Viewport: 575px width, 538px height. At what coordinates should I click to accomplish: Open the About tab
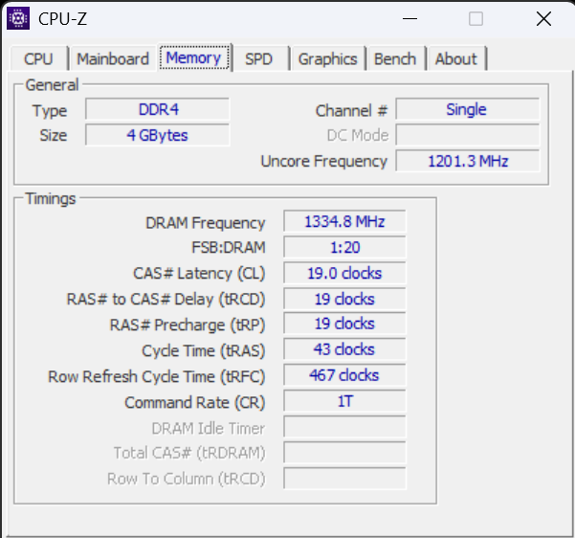coord(456,58)
